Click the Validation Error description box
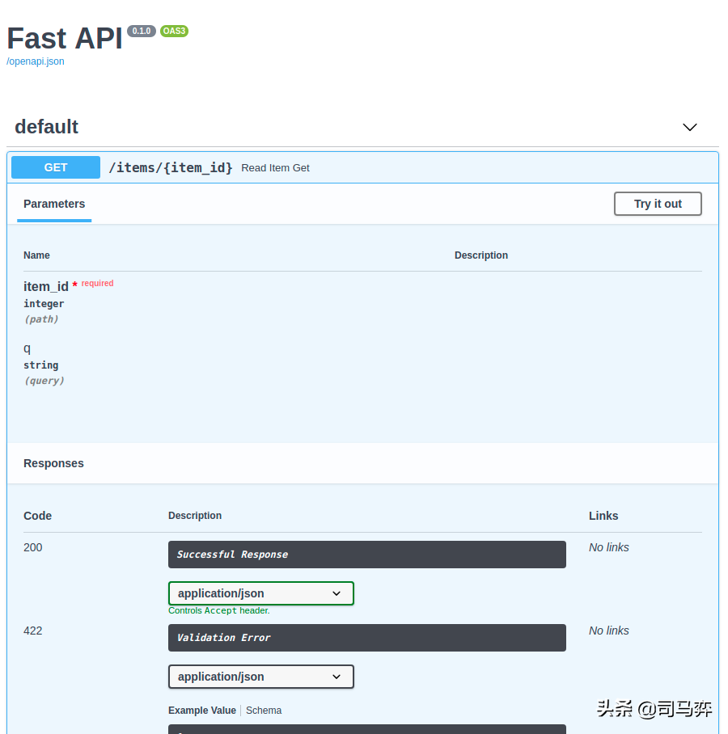 click(x=366, y=638)
